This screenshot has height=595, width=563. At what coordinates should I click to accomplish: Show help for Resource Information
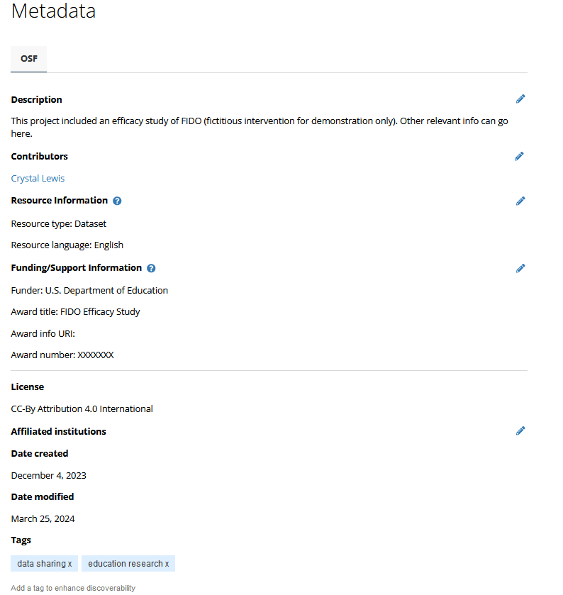[117, 201]
